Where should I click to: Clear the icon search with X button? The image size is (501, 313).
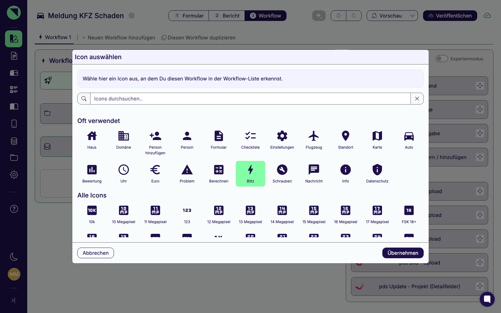point(417,99)
